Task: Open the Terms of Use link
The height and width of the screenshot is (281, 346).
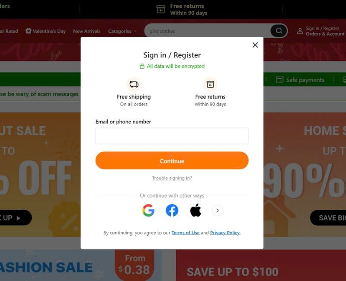Action: 186,233
